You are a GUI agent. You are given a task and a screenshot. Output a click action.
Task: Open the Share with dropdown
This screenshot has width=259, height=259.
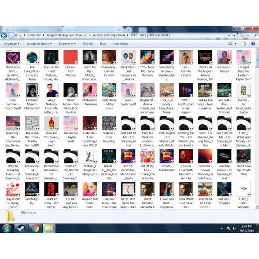point(67,44)
